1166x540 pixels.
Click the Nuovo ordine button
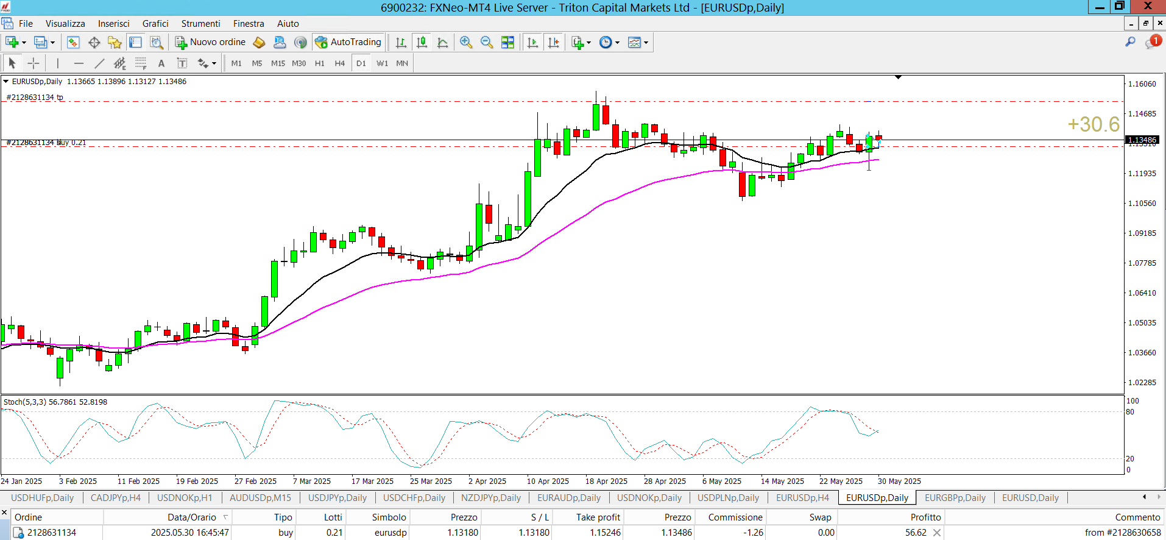[210, 42]
